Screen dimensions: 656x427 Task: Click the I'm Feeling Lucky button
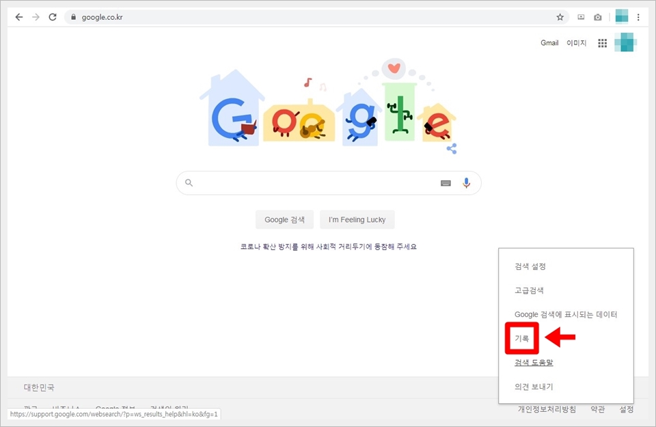pos(357,219)
